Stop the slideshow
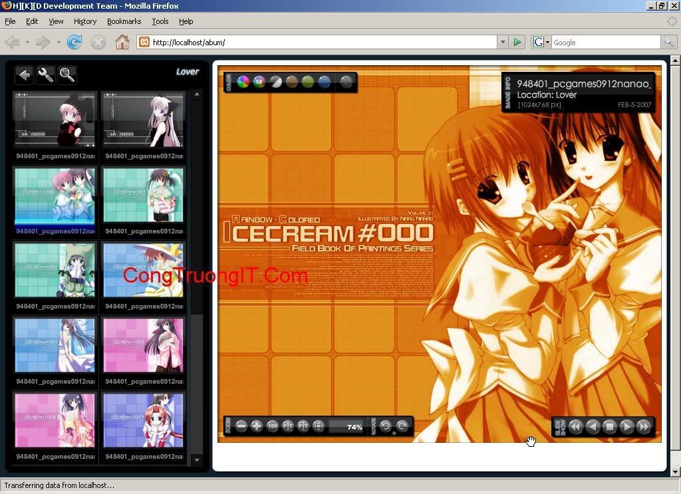Image resolution: width=681 pixels, height=494 pixels. [610, 427]
